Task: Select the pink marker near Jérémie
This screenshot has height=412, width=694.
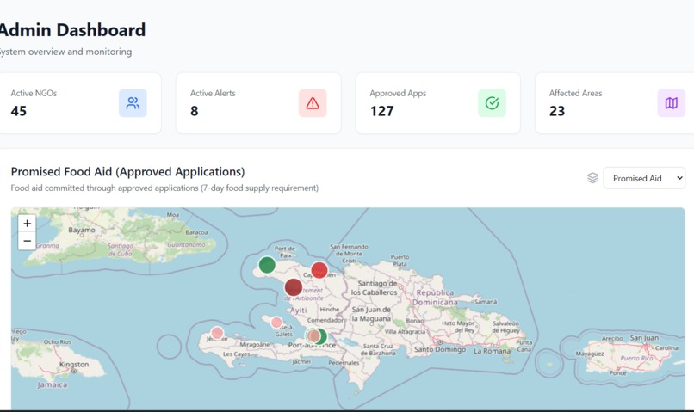Action: pos(217,332)
